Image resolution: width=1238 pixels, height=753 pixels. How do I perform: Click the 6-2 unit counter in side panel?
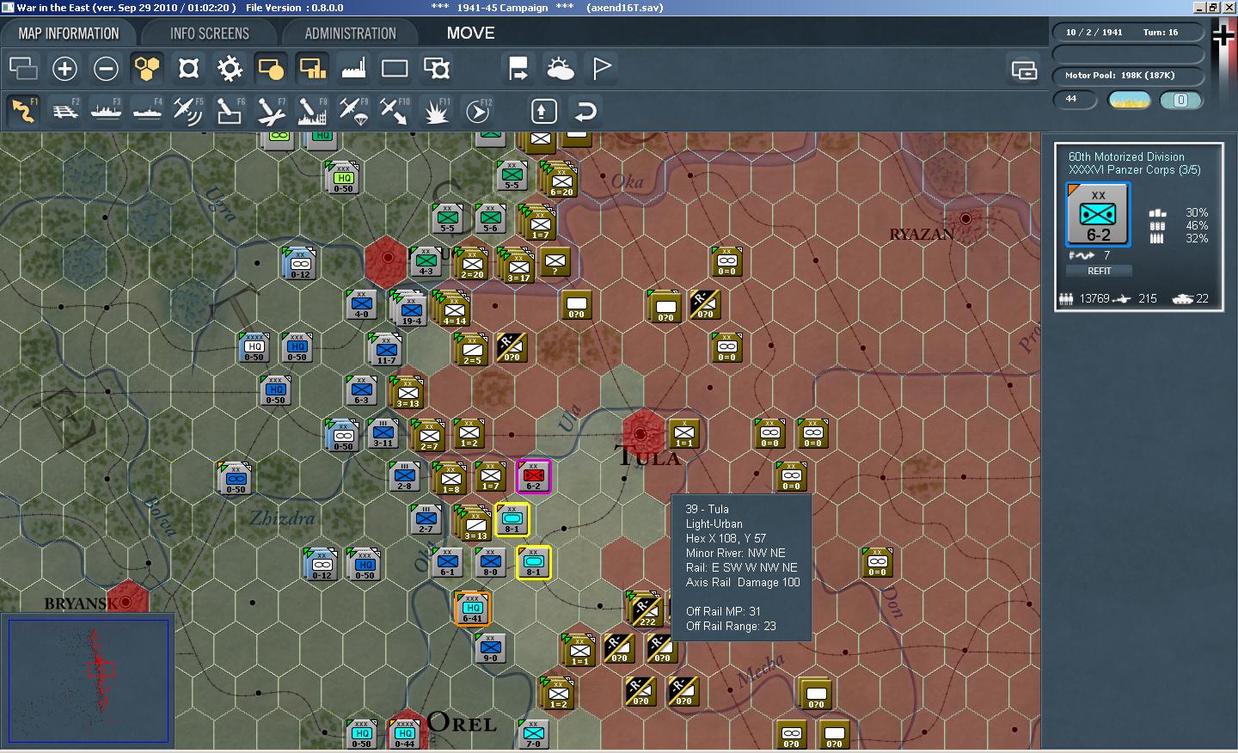1098,215
